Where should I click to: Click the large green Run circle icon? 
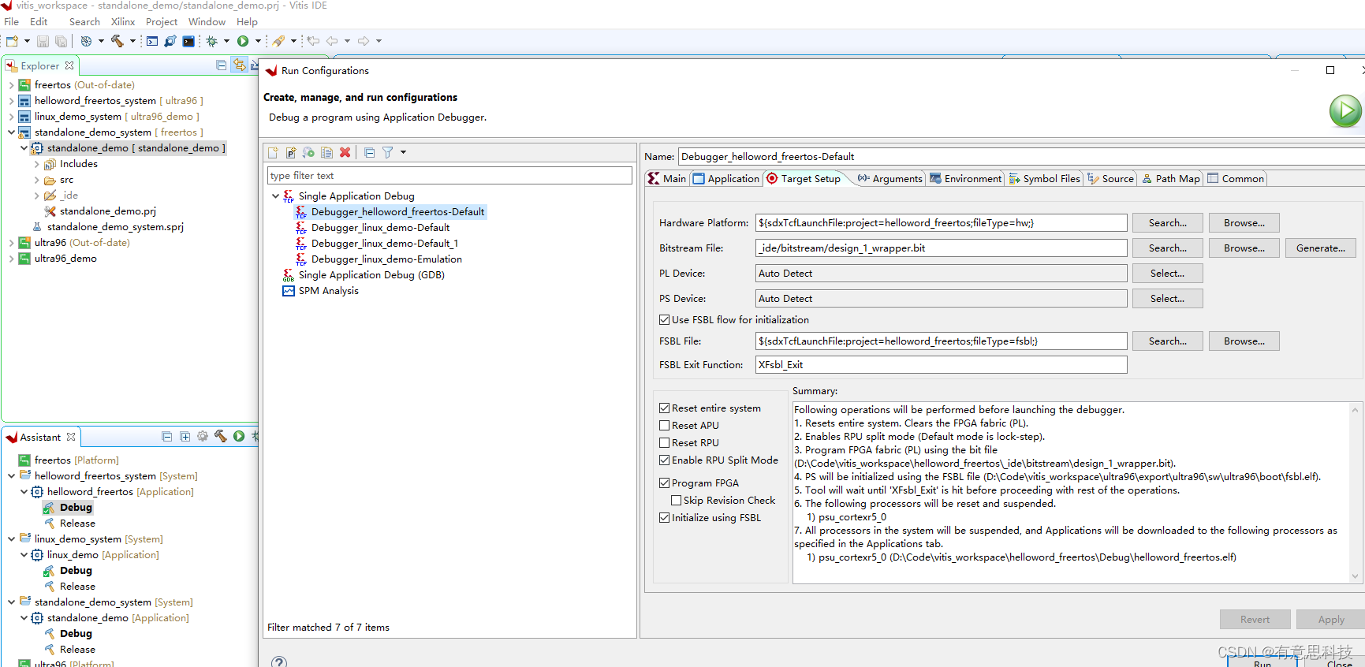click(1345, 110)
